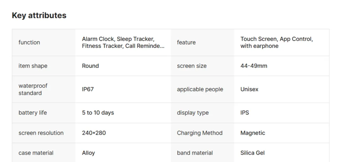Click the 'waterproof standard' label
341x162 pixels.
pyautogui.click(x=33, y=89)
